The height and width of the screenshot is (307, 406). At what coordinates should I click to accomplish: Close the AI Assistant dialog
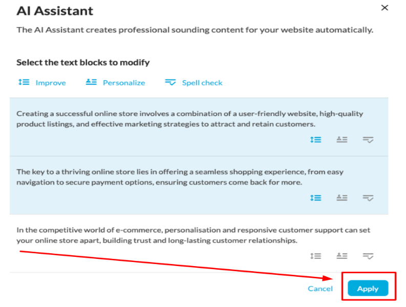(x=384, y=8)
